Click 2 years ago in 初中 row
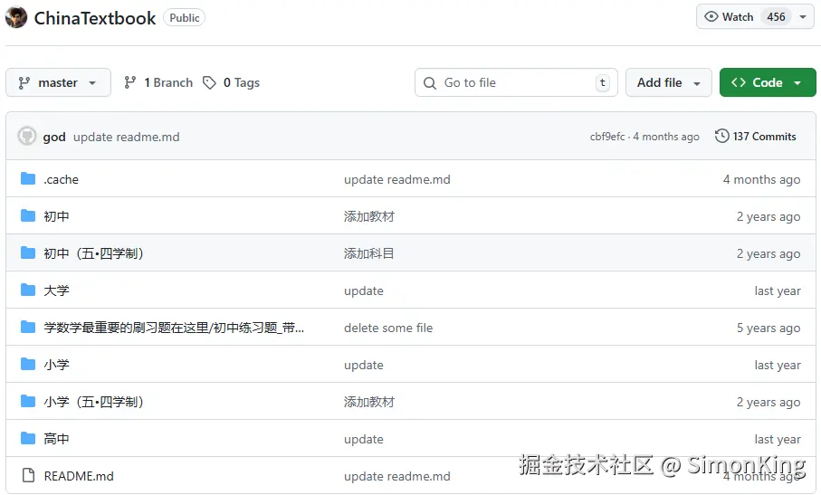This screenshot has width=821, height=495. 768,216
